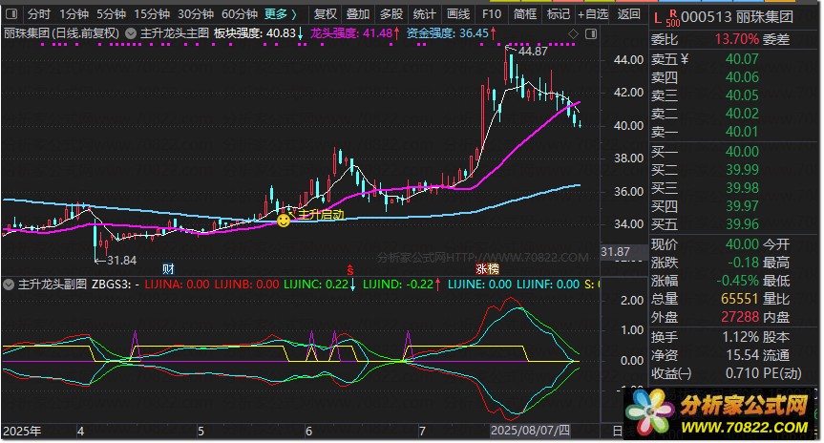This screenshot has width=824, height=443.
Task: Click the red $ marker on timeline
Action: point(350,270)
